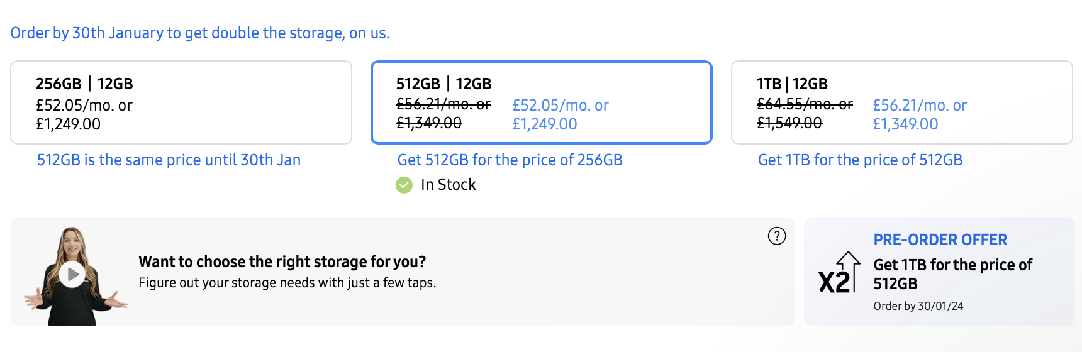The height and width of the screenshot is (352, 1082).
Task: Click the crossed-out £1,349.00 price
Action: click(429, 123)
